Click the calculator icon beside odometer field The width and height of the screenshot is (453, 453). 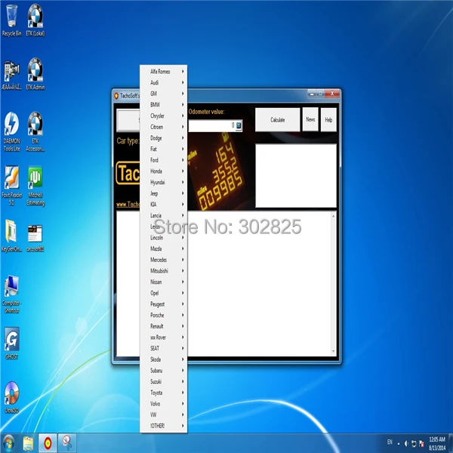(x=239, y=125)
